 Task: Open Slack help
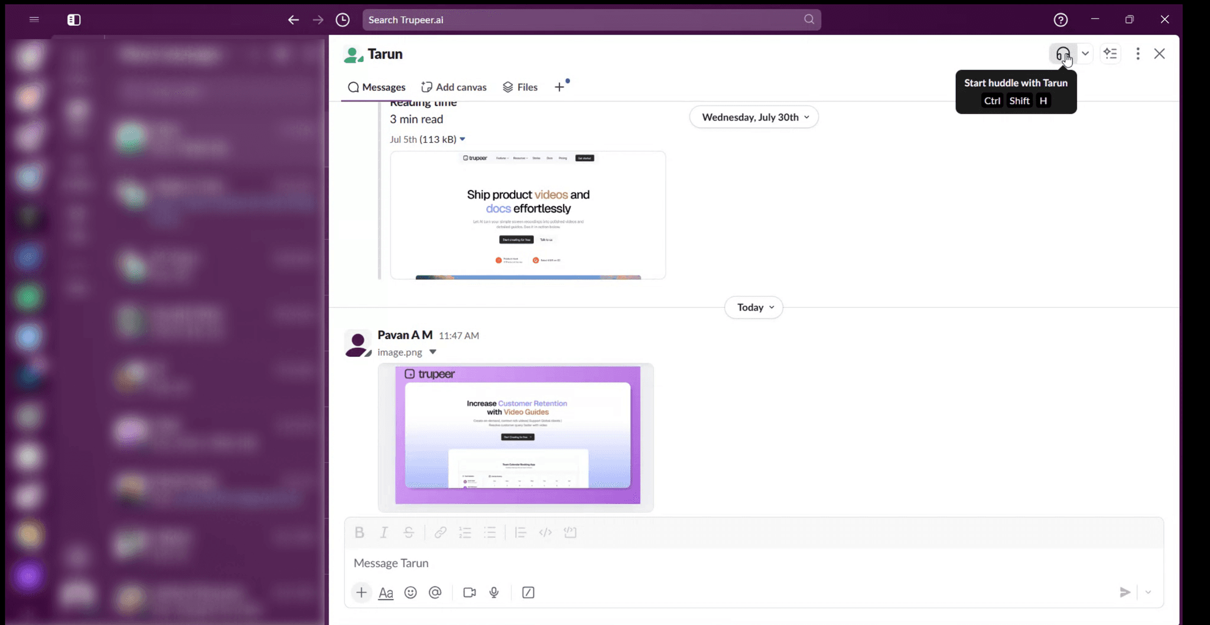point(1061,19)
